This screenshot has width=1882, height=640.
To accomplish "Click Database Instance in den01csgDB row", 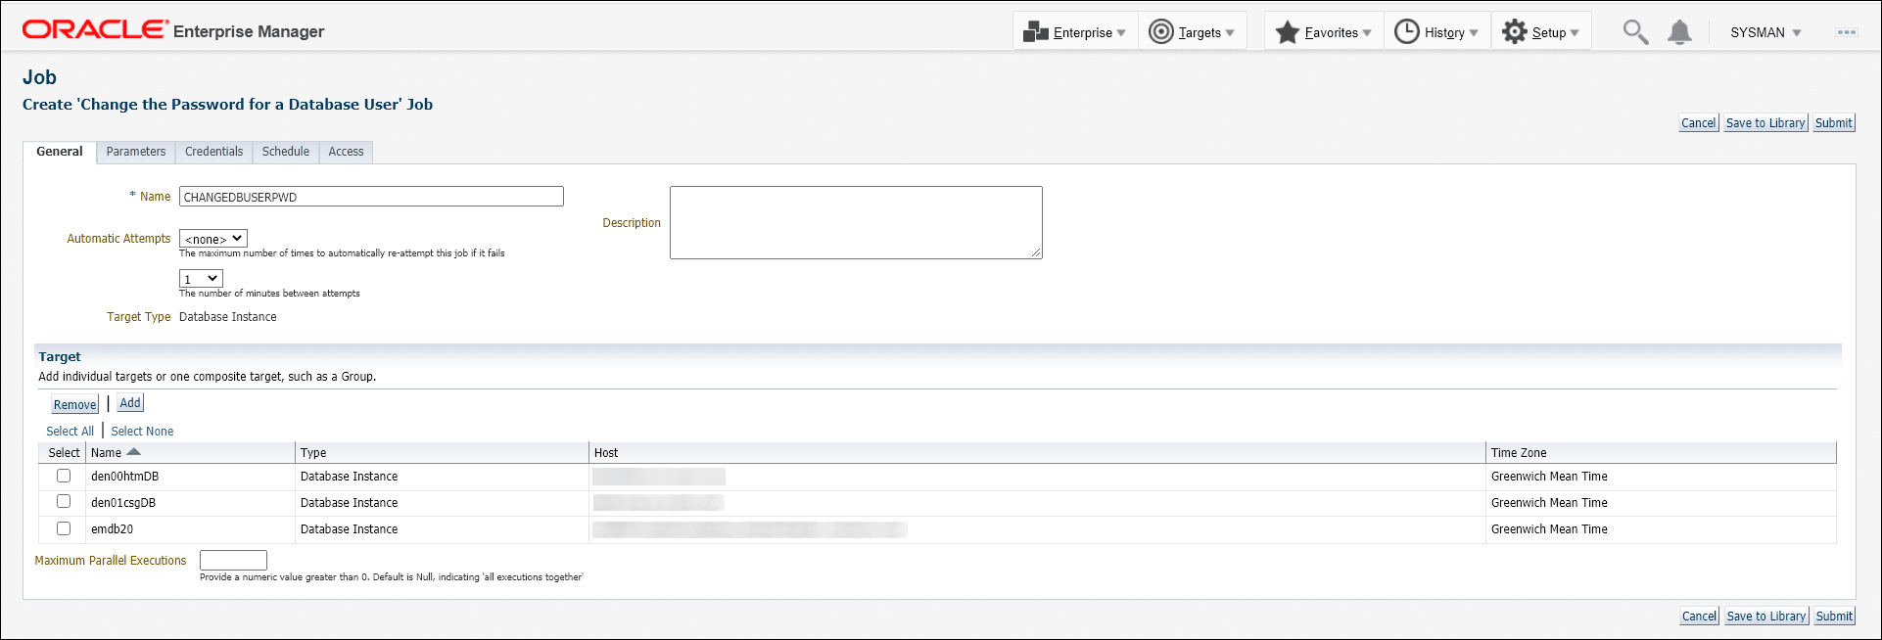I will click(350, 503).
